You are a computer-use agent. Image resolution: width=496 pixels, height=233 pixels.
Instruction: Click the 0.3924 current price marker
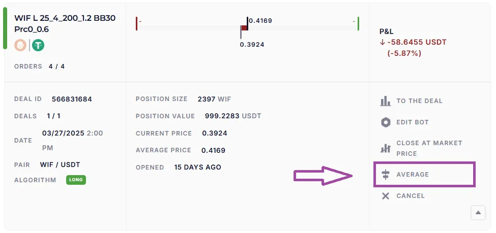[x=241, y=34]
